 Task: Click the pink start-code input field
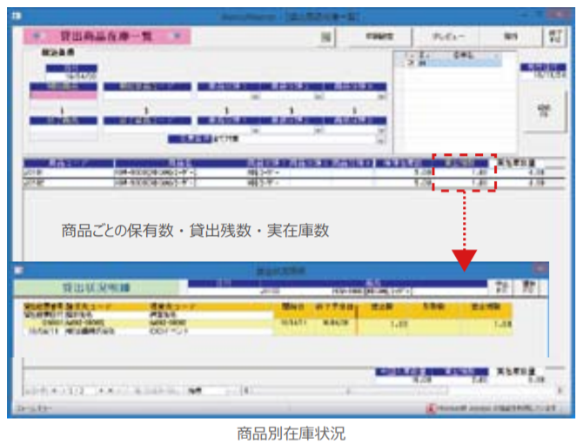pyautogui.click(x=64, y=96)
